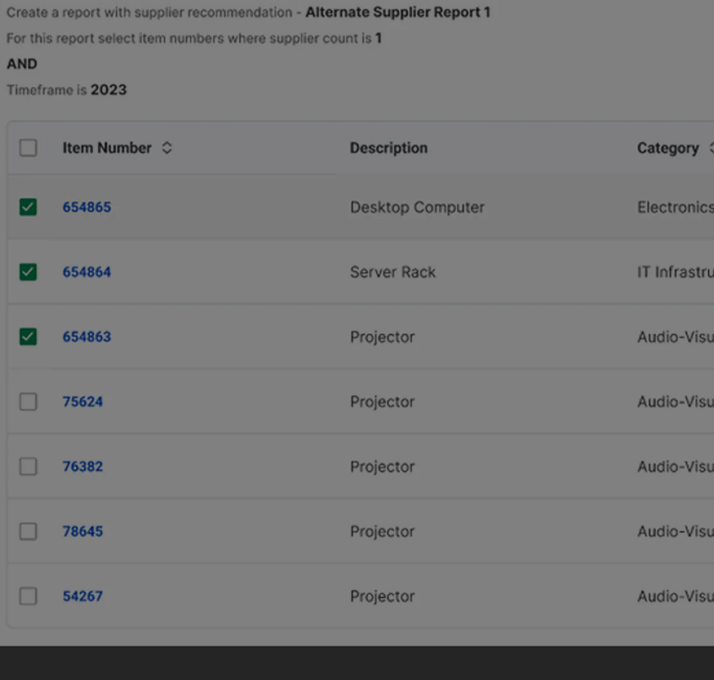The height and width of the screenshot is (680, 714).
Task: Follow the 654863 item link
Action: [87, 337]
